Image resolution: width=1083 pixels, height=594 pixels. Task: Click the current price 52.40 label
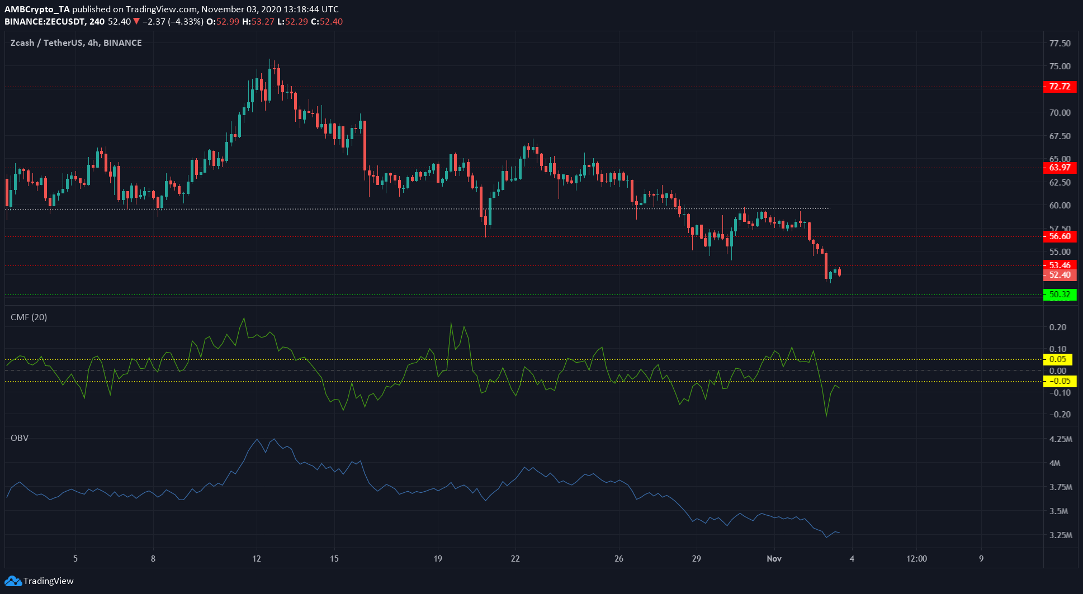[1060, 275]
